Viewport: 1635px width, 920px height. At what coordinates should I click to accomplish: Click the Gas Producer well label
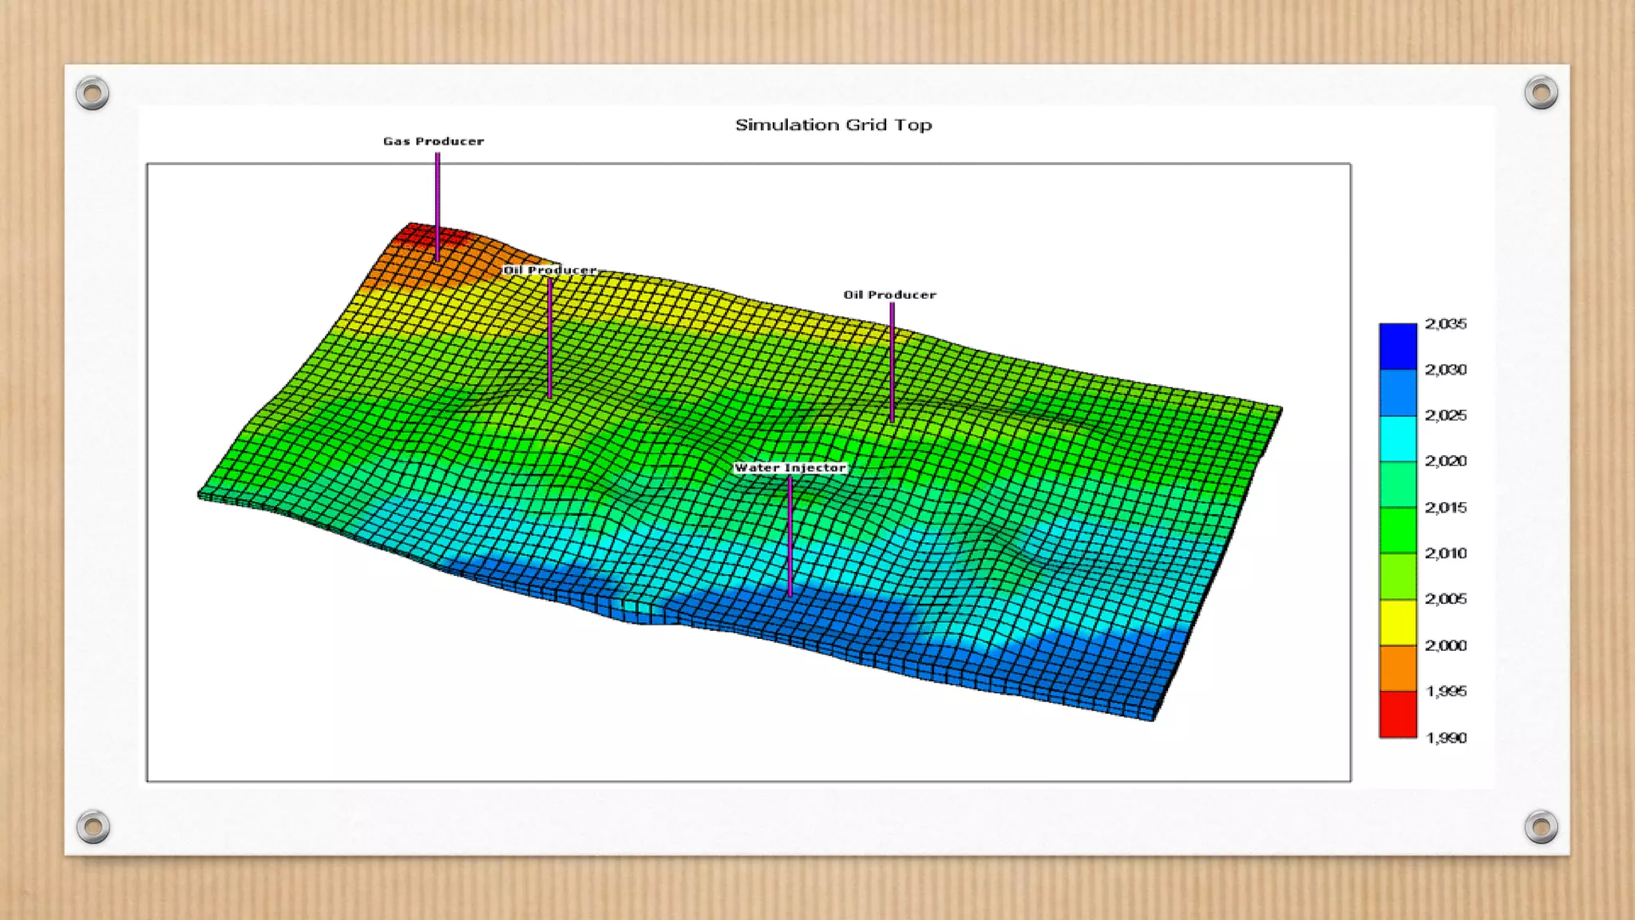pos(433,141)
